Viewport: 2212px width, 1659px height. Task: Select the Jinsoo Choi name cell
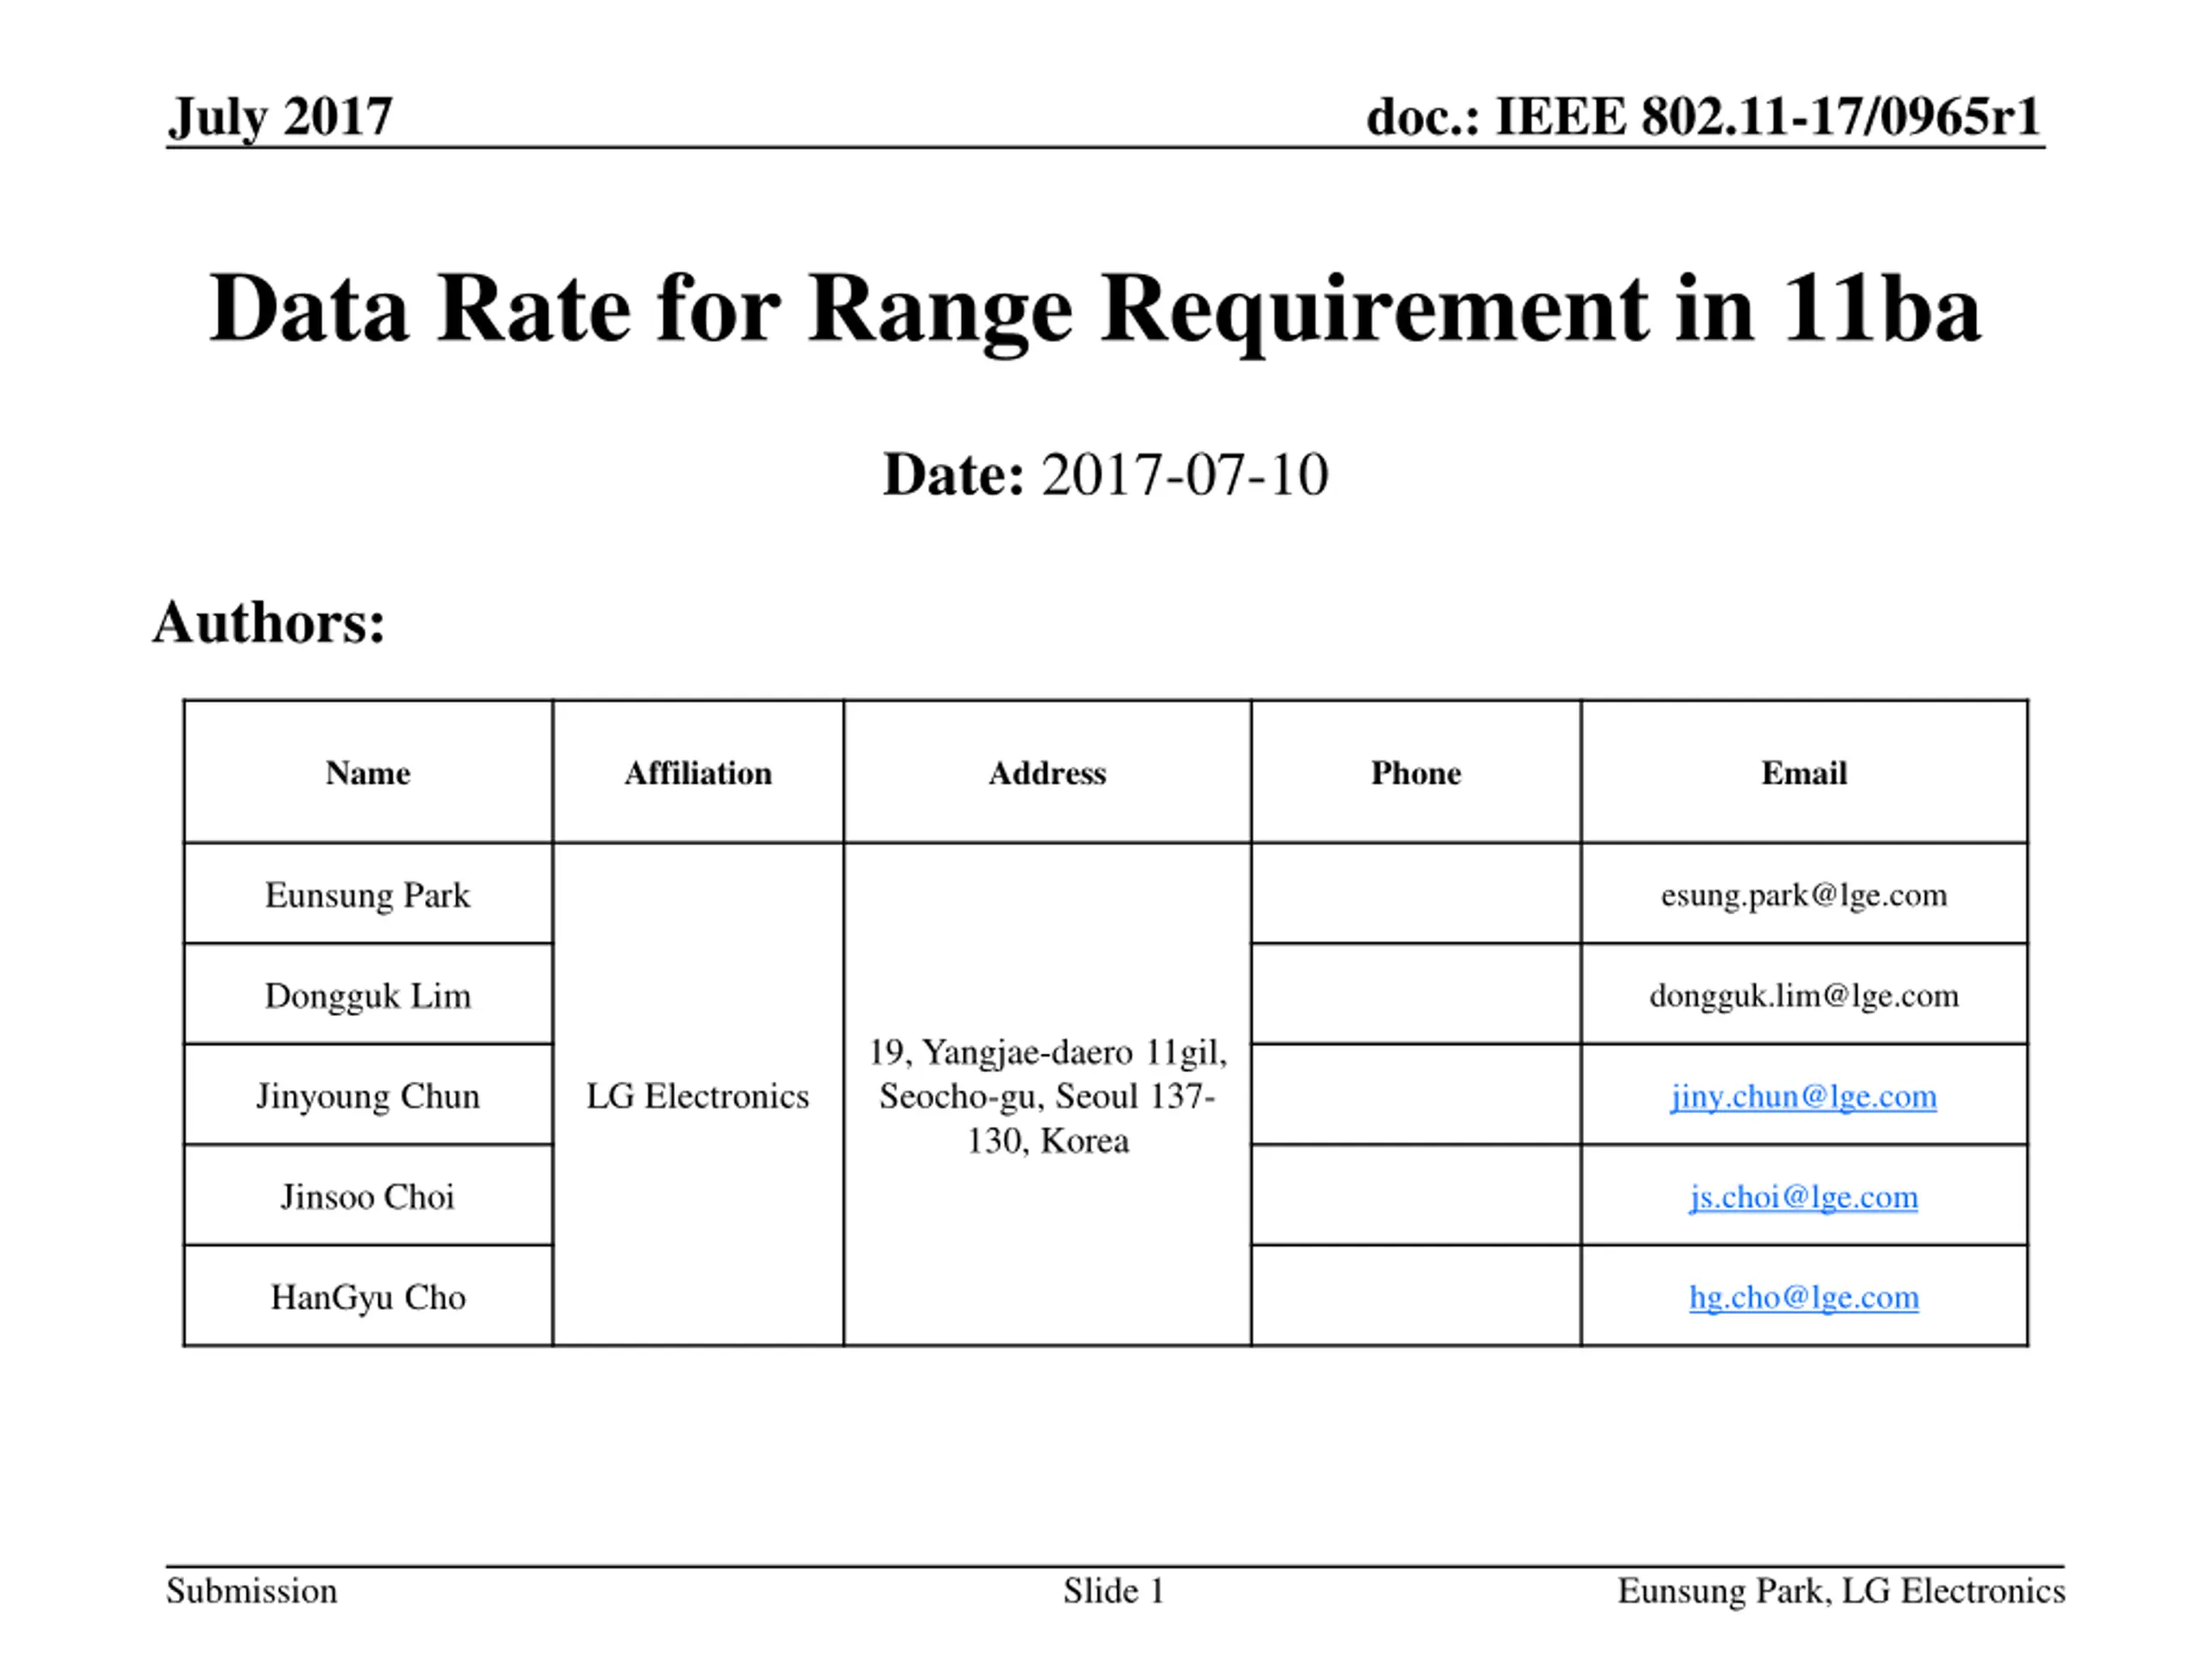(x=368, y=1196)
